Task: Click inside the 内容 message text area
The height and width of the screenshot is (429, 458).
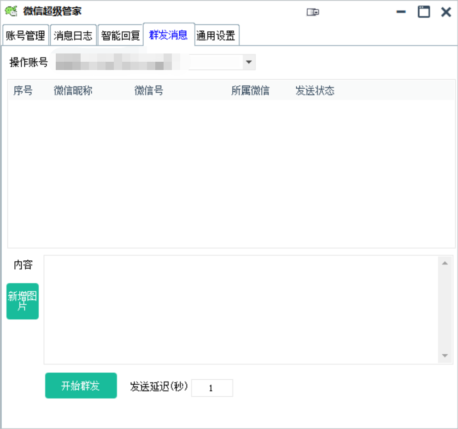Action: (241, 310)
